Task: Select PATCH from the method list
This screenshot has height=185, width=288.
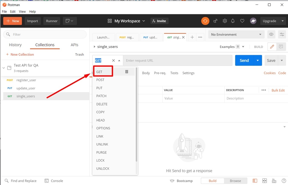Action: (x=101, y=96)
